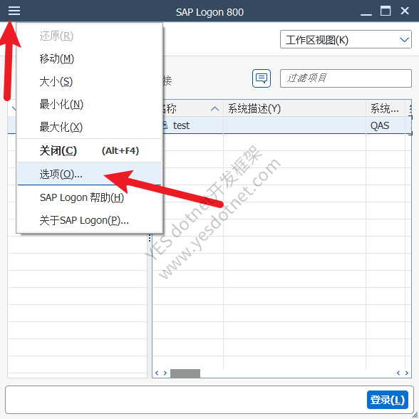Focus the 过滤项目 filter input field
Image resolution: width=419 pixels, height=419 pixels.
click(346, 78)
